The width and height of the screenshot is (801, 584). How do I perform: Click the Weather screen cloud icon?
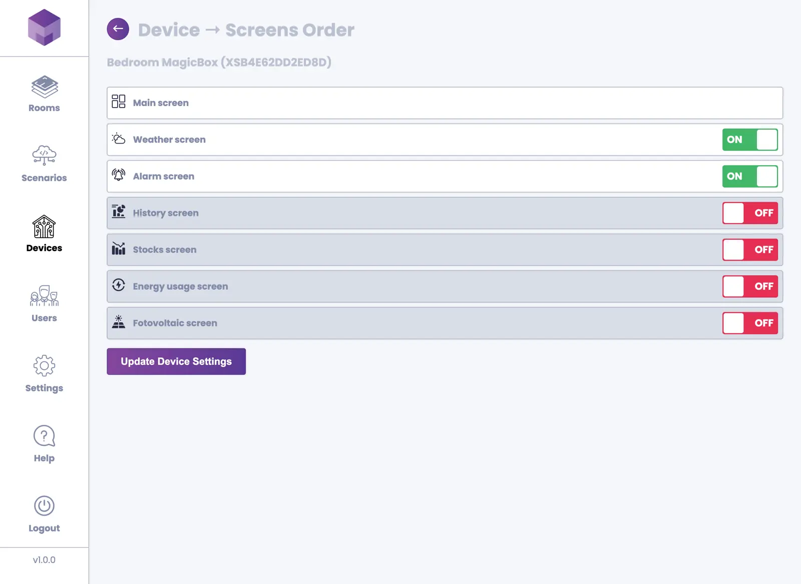tap(119, 139)
